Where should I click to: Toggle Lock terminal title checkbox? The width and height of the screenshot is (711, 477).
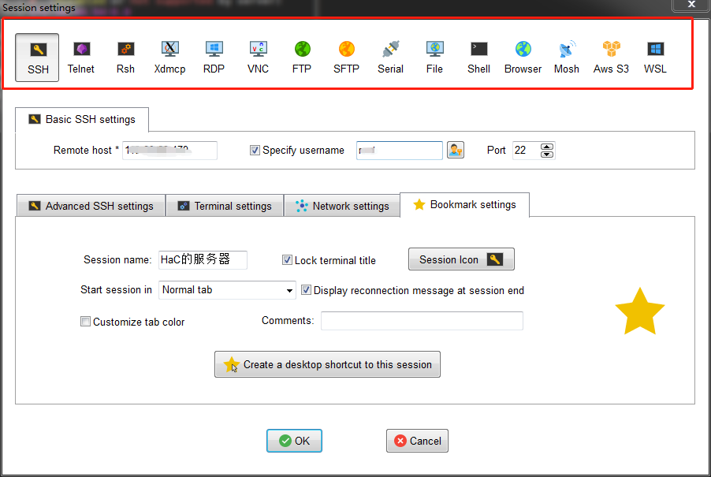point(287,260)
